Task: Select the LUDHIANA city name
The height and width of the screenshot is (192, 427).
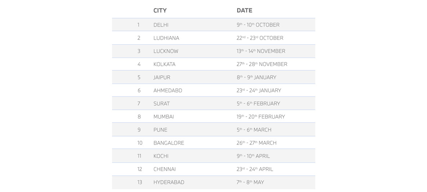Action: tap(166, 38)
